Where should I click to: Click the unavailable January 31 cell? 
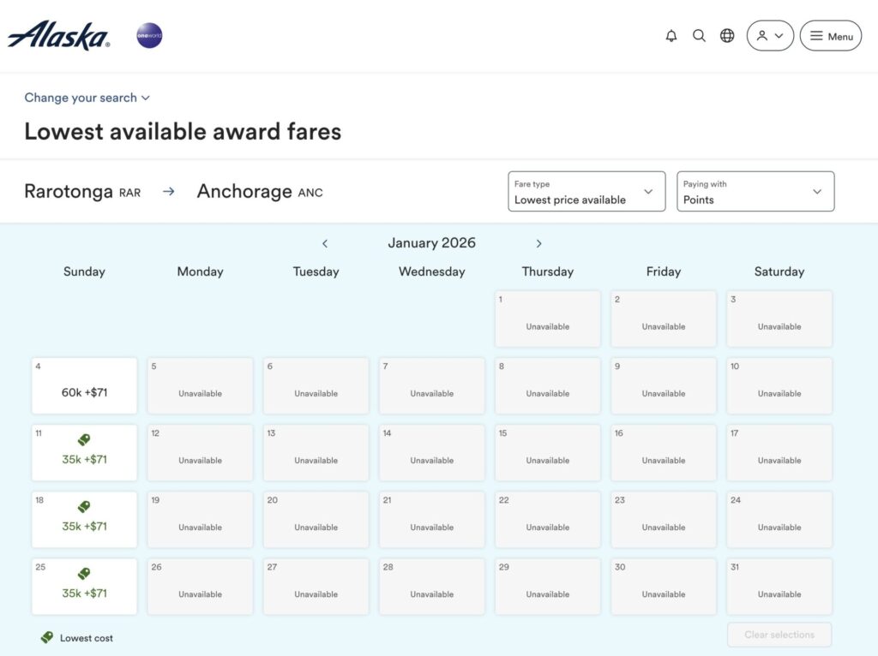(779, 586)
